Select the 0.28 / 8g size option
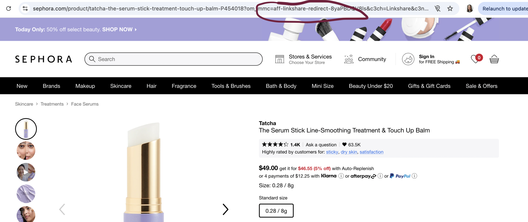 (x=276, y=211)
